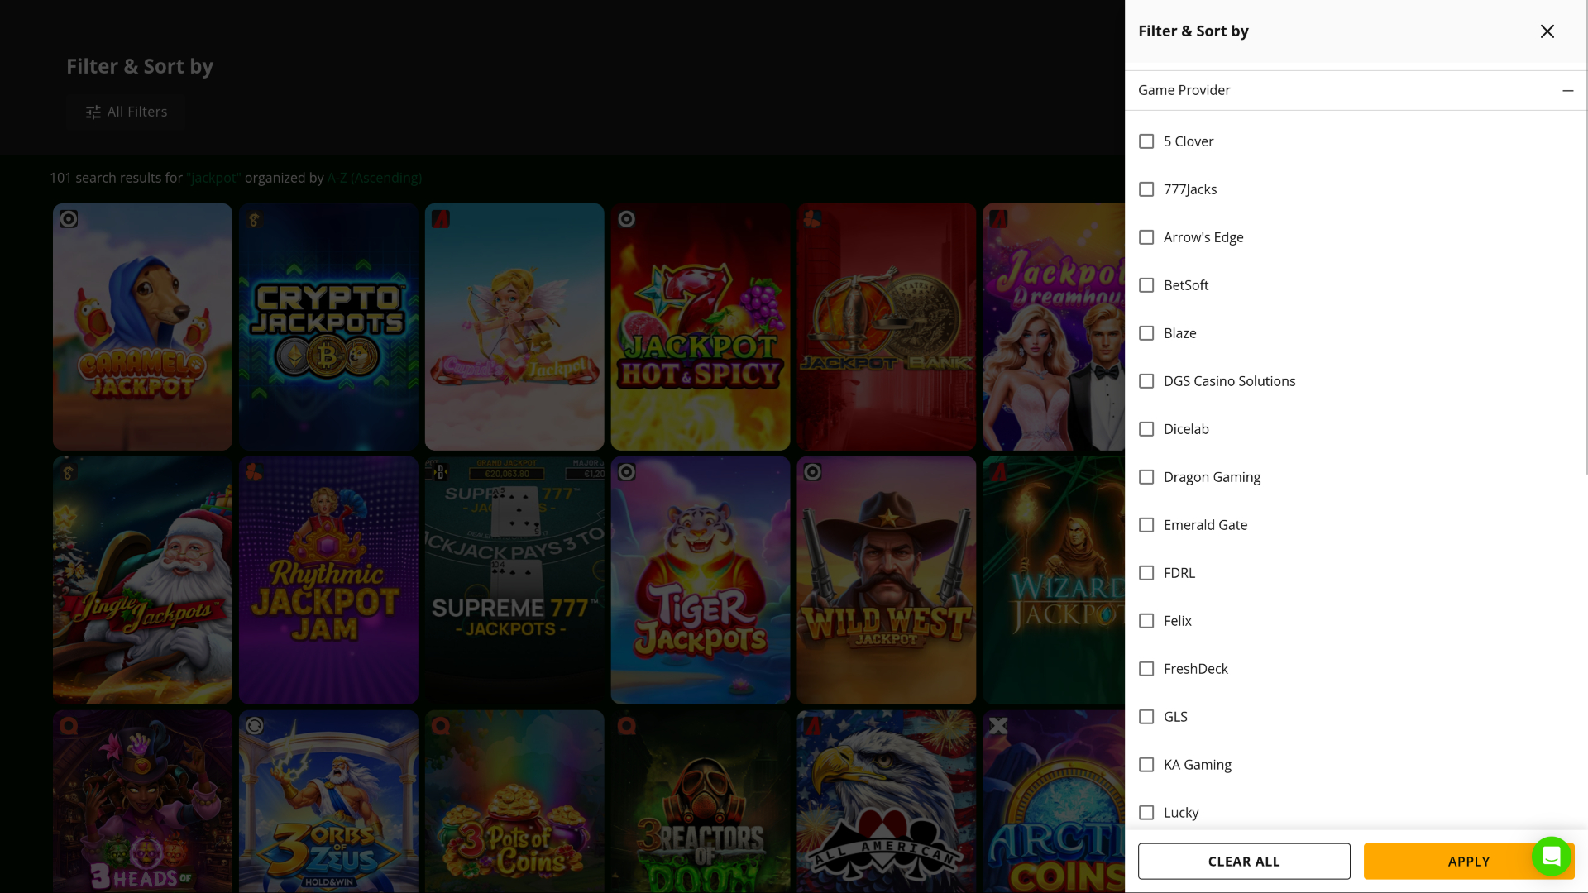1588x893 pixels.
Task: Open 3 Reactors of Doom thumbnail
Action: pyautogui.click(x=701, y=801)
